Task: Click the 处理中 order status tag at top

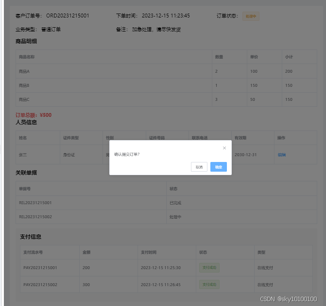Action: (x=251, y=16)
